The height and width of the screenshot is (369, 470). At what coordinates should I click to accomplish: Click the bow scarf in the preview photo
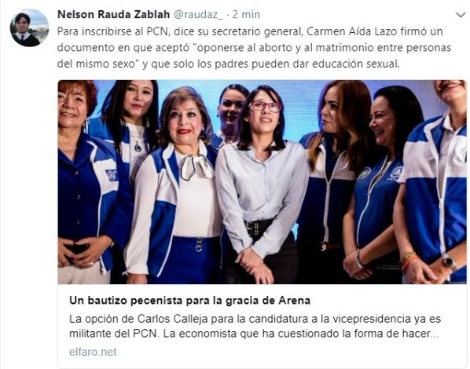pyautogui.click(x=197, y=167)
